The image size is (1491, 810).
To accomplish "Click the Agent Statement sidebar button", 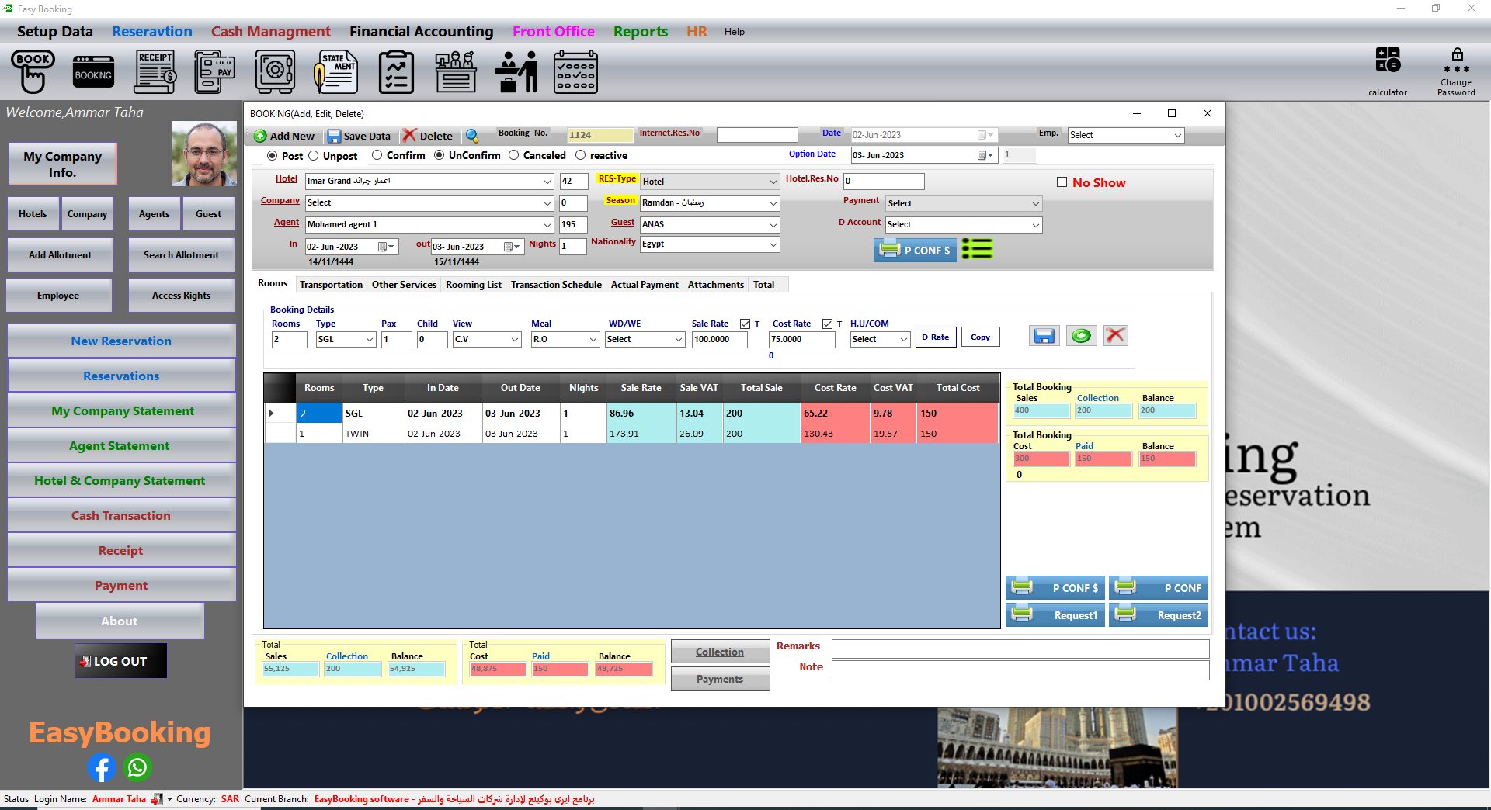I will (121, 446).
